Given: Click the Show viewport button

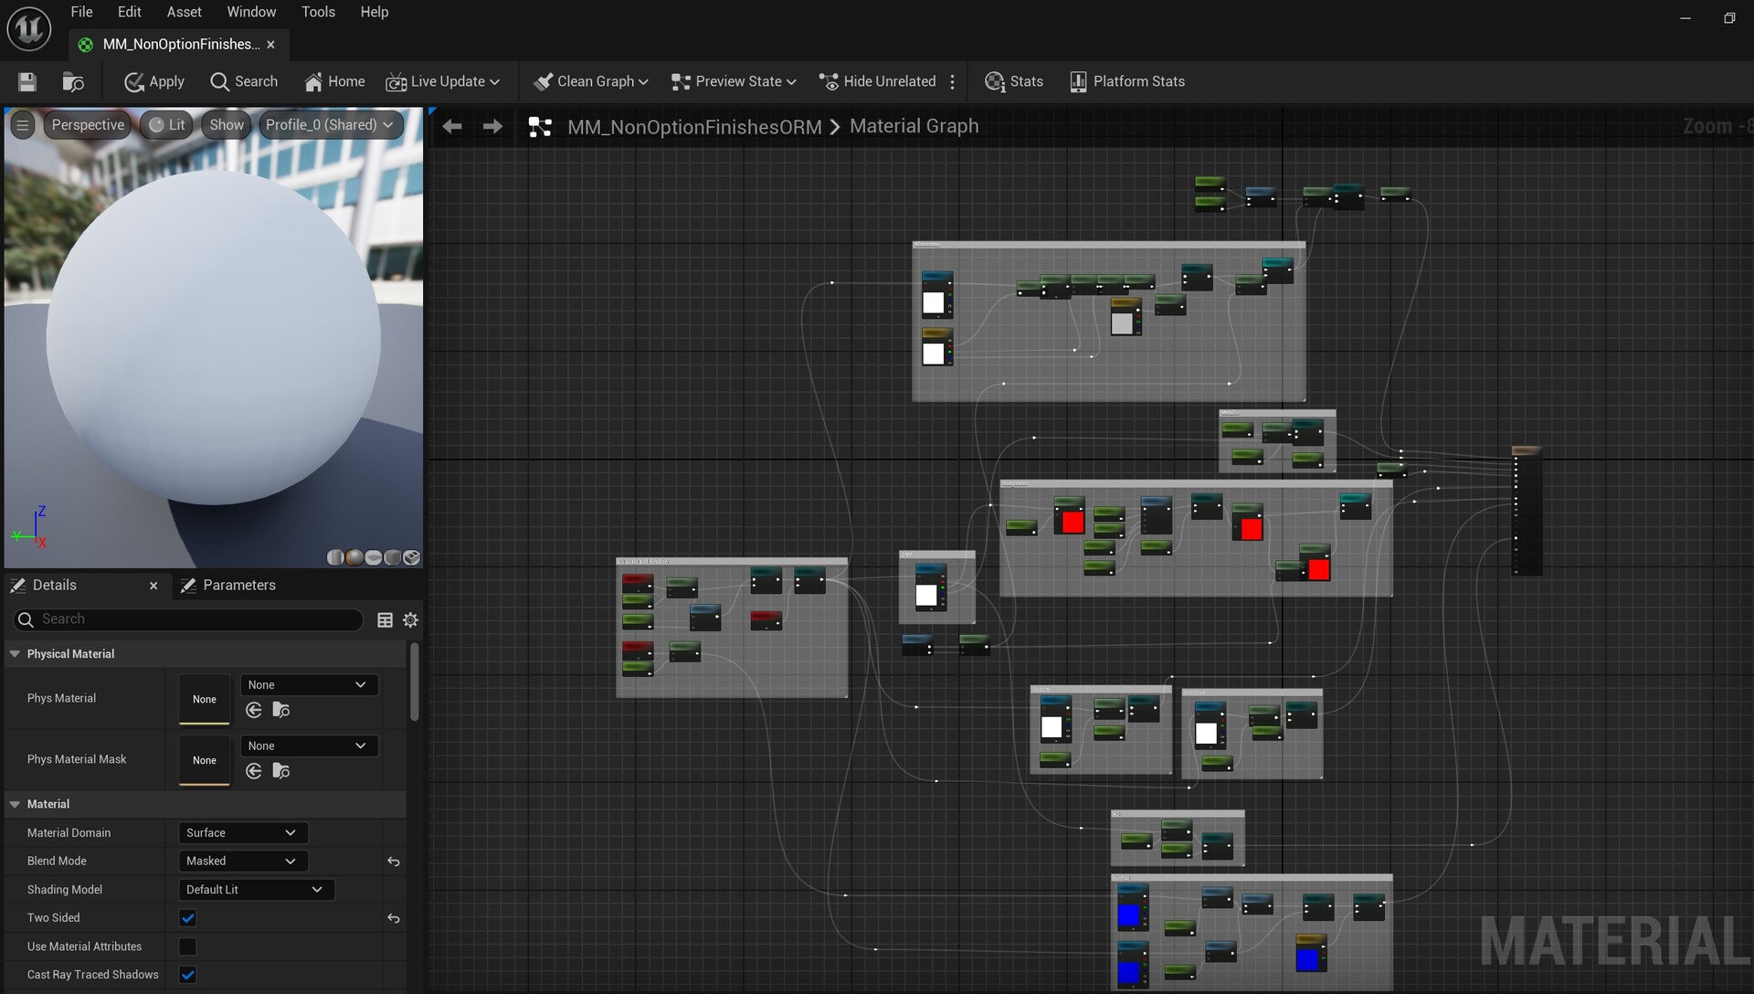Looking at the screenshot, I should [x=227, y=125].
